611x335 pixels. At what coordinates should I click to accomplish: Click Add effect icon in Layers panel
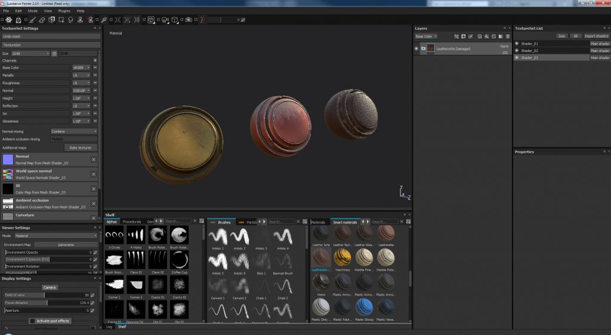456,36
